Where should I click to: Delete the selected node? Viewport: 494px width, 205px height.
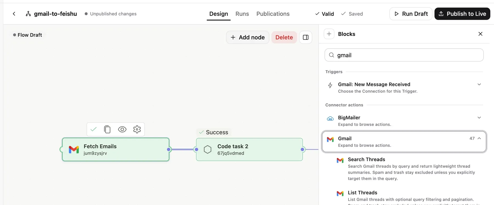tap(284, 37)
